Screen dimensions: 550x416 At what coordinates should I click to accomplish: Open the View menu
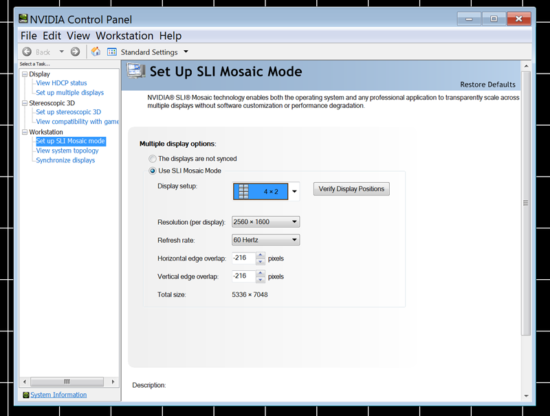coord(78,36)
